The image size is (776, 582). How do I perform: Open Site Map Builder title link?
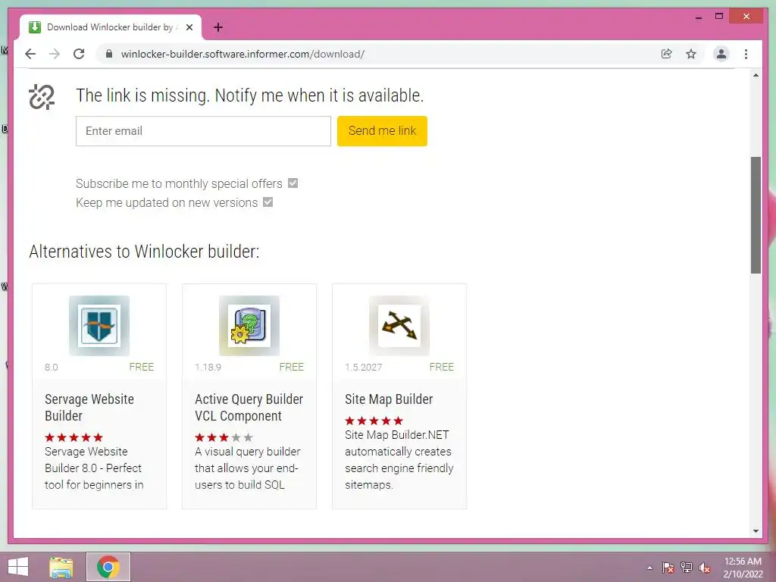[x=389, y=399]
